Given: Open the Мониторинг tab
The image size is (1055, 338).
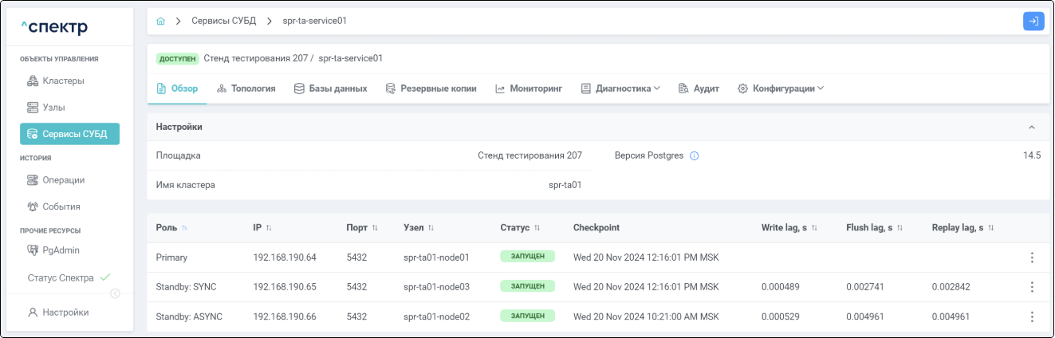Looking at the screenshot, I should [x=529, y=88].
